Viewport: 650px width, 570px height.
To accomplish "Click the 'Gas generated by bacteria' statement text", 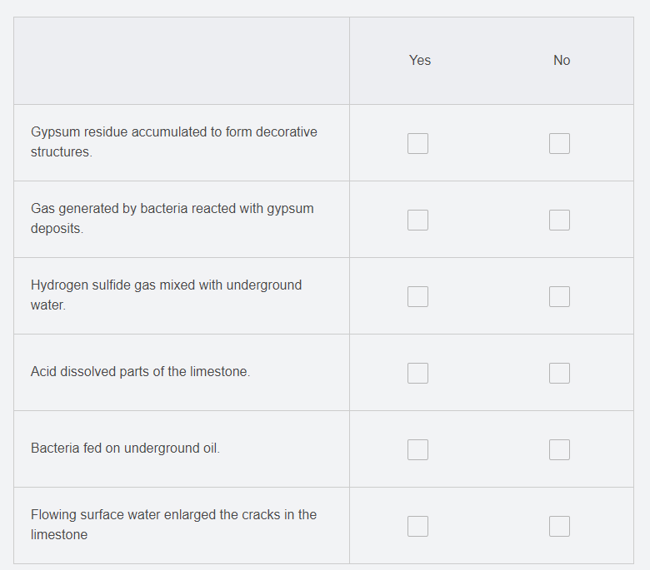I will (x=172, y=218).
